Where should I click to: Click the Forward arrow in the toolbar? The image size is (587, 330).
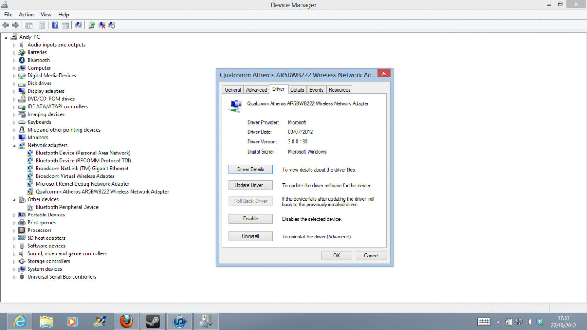tap(15, 25)
